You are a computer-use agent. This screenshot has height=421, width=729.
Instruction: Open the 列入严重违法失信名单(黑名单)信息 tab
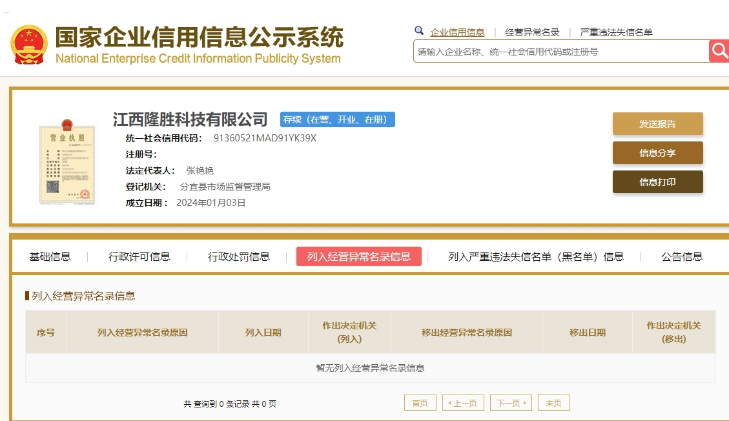tap(535, 256)
